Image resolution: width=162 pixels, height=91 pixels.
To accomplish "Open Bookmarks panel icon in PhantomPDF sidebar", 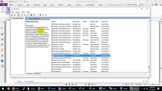I will [x=2, y=29].
